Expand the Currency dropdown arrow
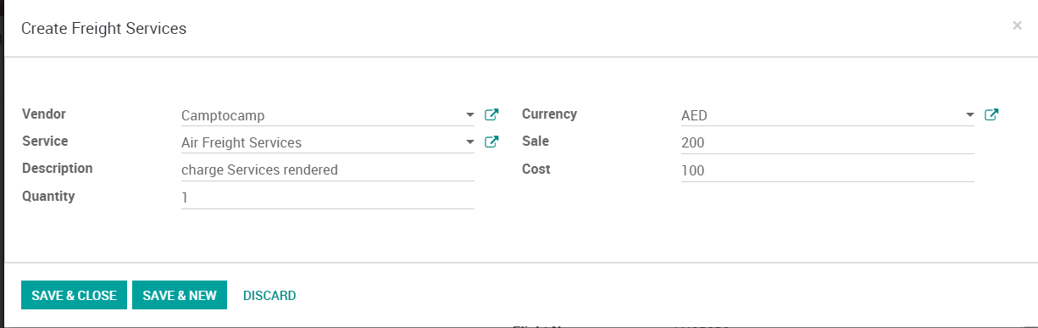 click(x=970, y=115)
